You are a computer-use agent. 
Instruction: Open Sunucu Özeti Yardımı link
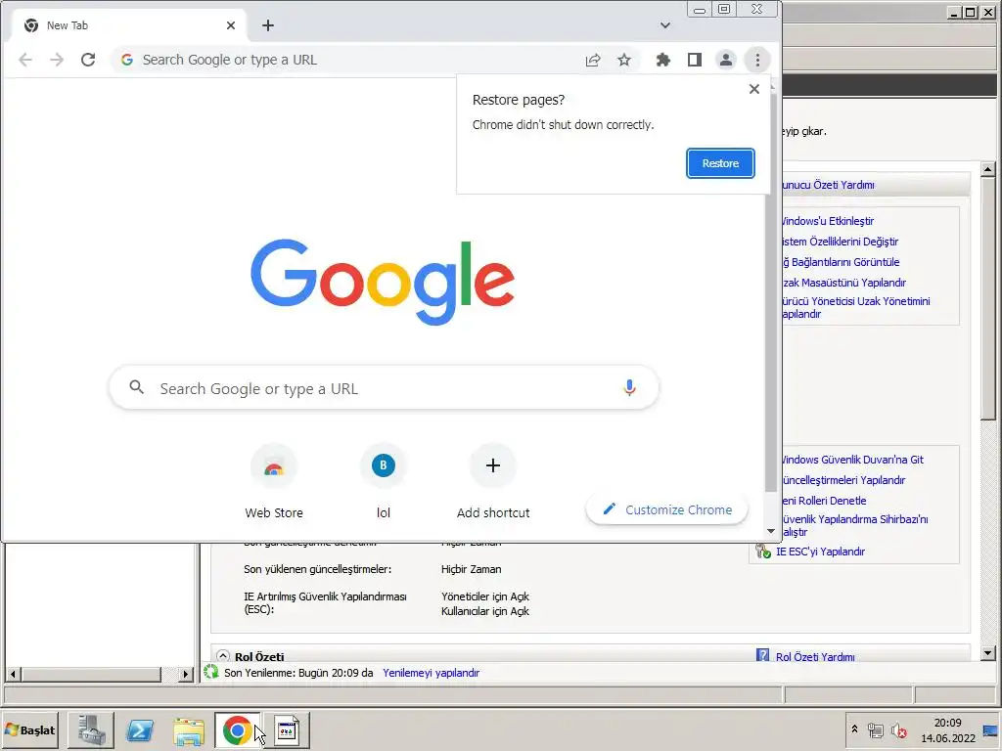tap(828, 185)
